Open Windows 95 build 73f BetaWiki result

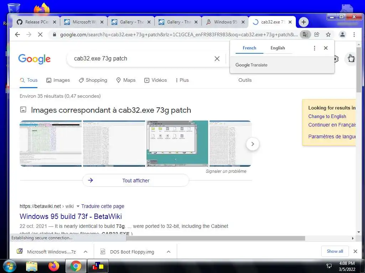71,216
